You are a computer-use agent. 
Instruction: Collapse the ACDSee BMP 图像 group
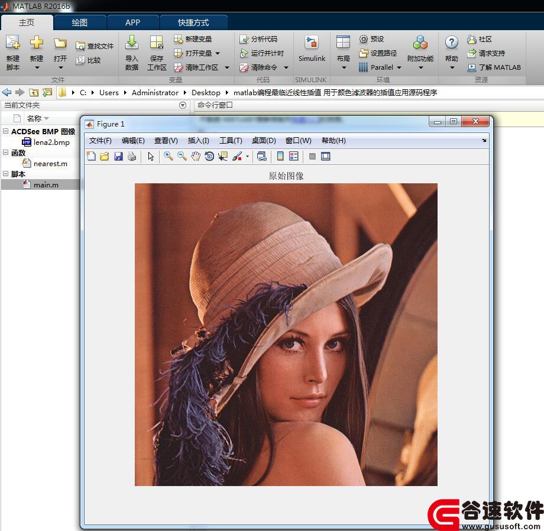coord(5,131)
